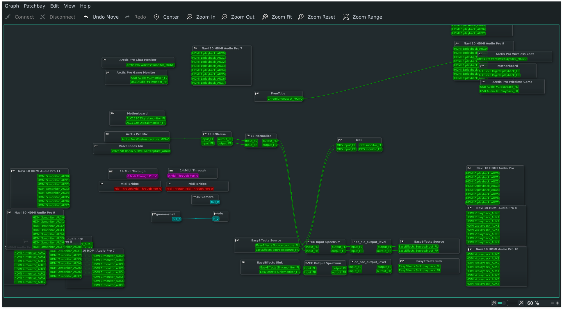This screenshot has height=310, width=563.
Task: Open the Edit menu
Action: click(54, 6)
